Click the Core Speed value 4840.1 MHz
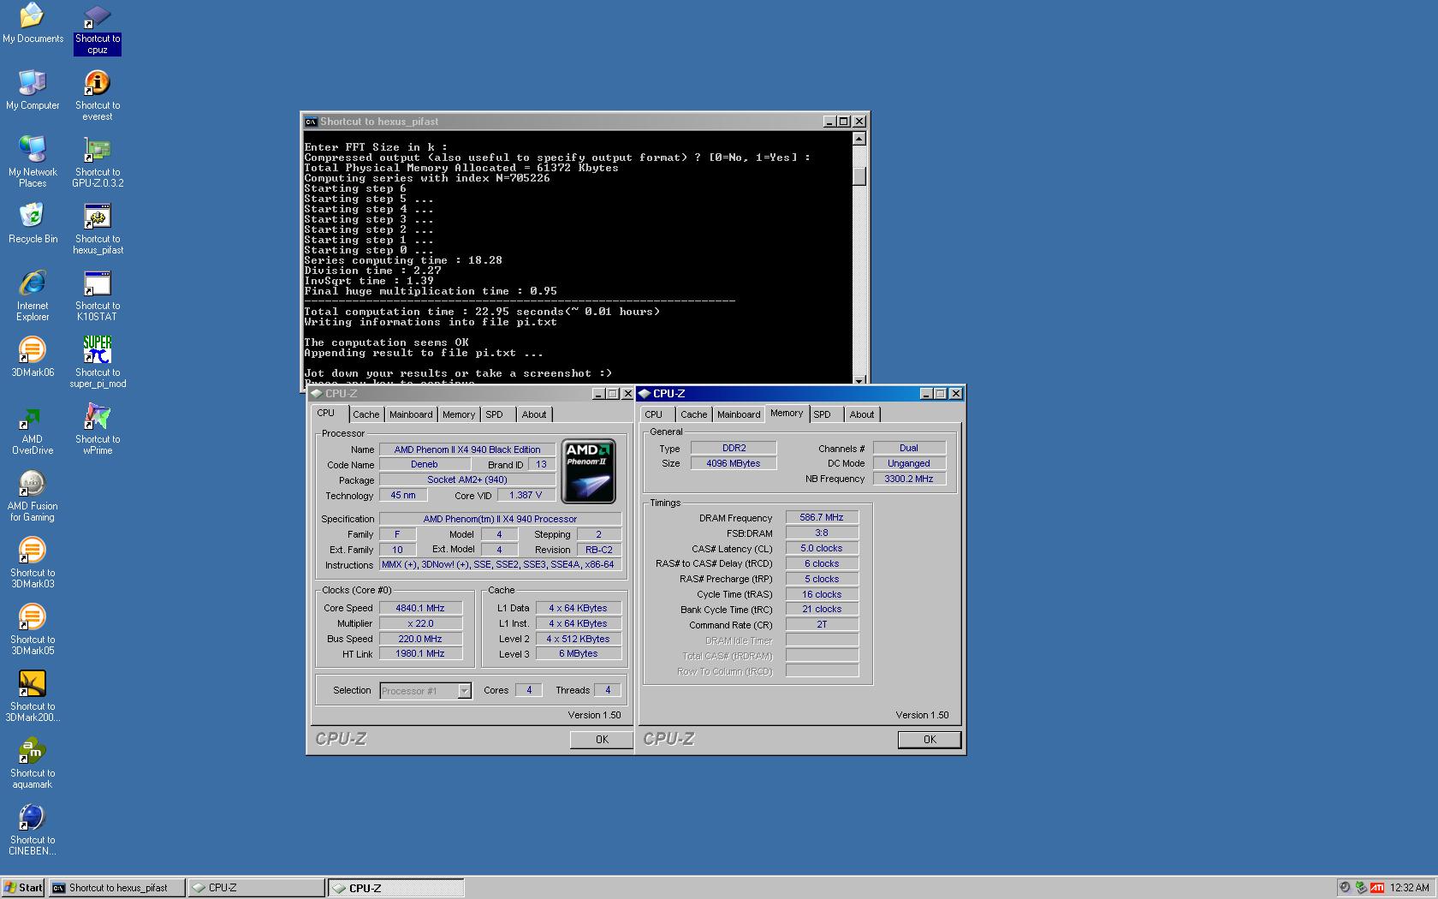Viewport: 1438px width, 899px height. (420, 608)
